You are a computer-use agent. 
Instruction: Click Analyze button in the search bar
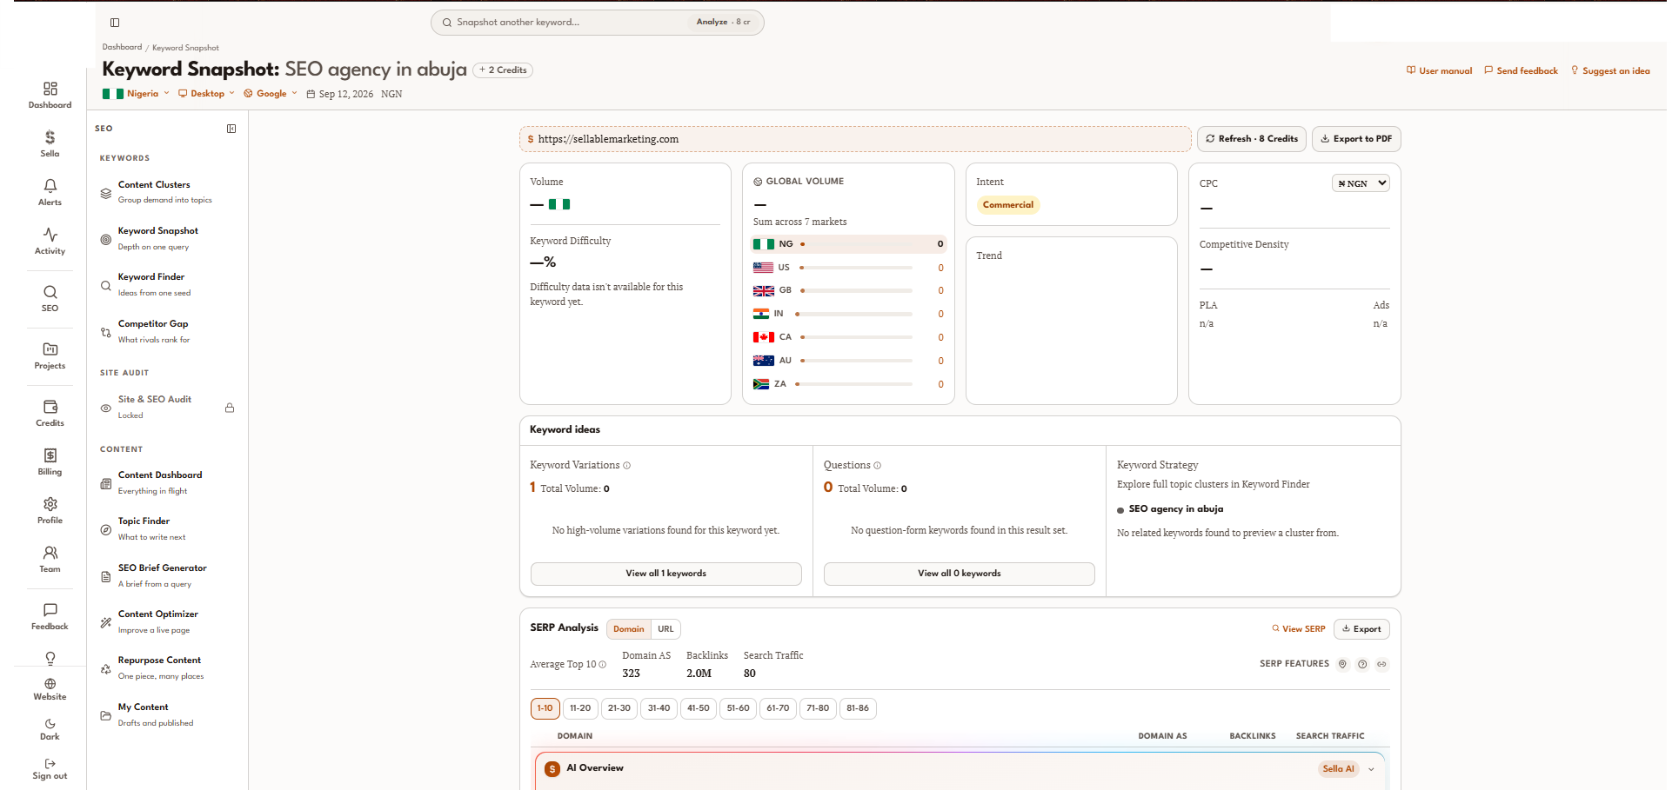tap(724, 23)
